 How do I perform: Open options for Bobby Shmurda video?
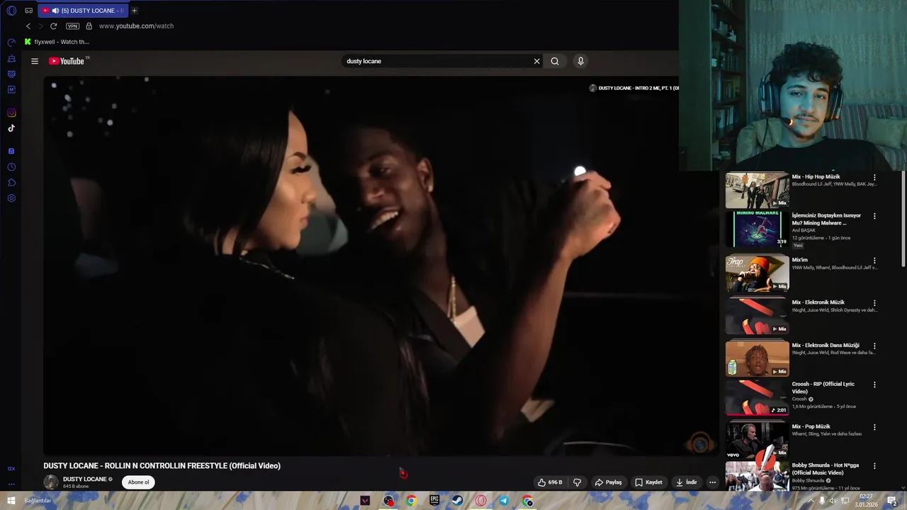point(874,466)
